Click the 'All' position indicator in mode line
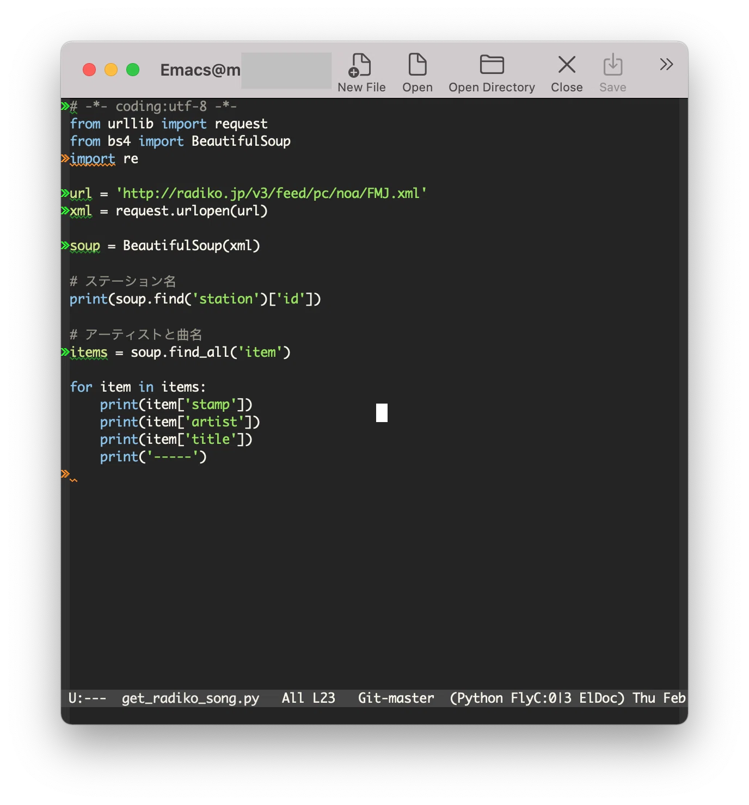749x805 pixels. tap(293, 698)
